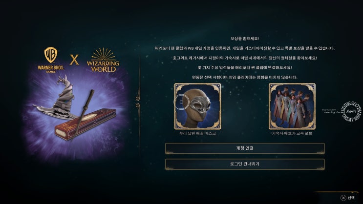Click the 로그인 건너뛰기 button
Screen dimensions: 363x204
coord(245,164)
